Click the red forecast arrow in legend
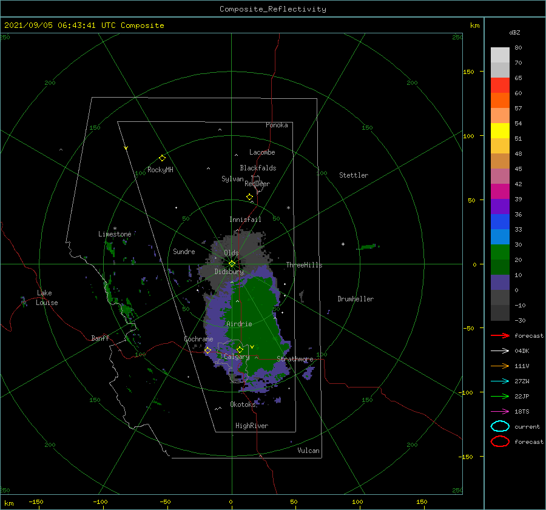 [500, 335]
